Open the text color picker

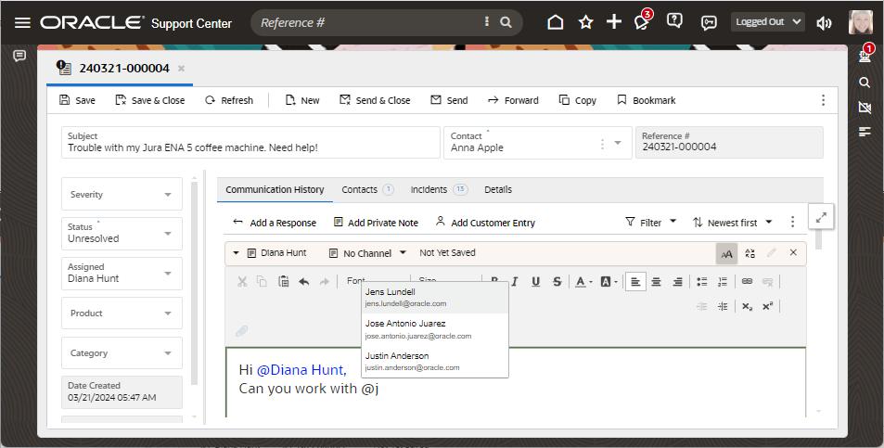pos(583,281)
